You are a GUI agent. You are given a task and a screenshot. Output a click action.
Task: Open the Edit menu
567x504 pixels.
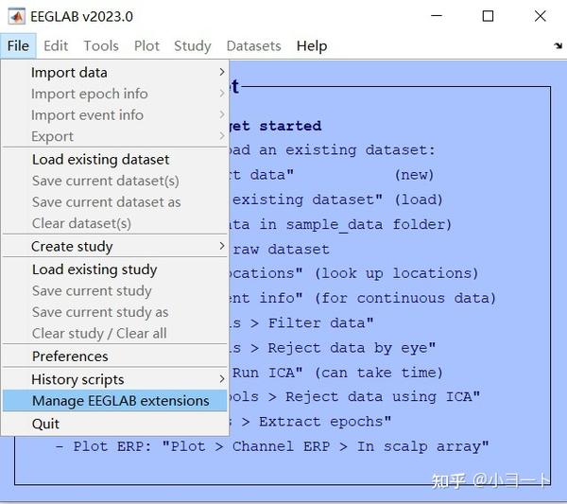coord(56,45)
